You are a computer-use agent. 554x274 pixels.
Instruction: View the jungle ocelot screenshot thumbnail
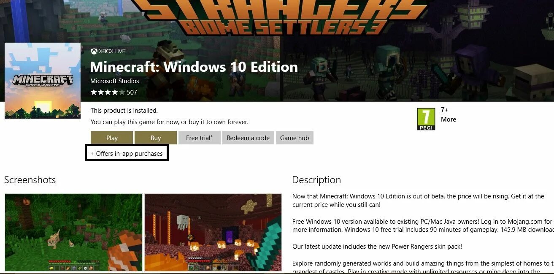[x=73, y=232]
